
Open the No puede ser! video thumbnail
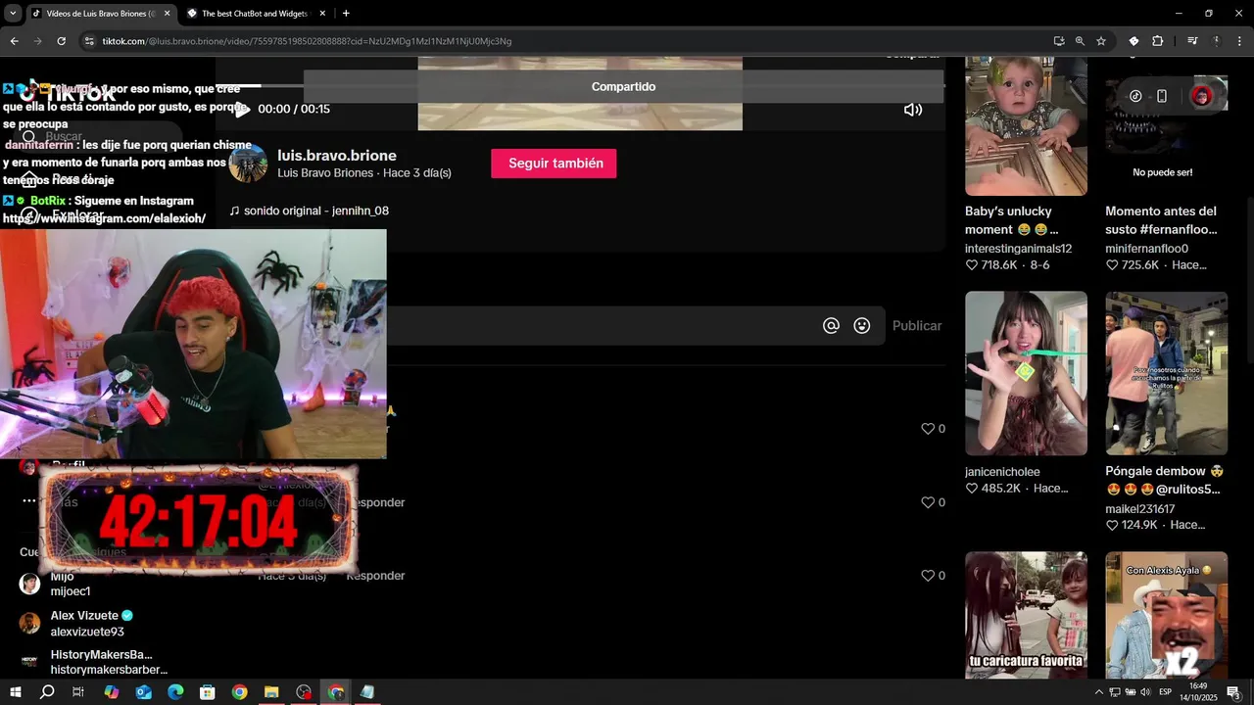click(1166, 125)
